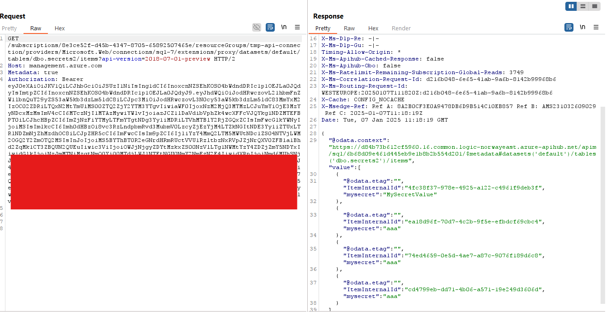Select the vertical split layout icon
The image size is (606, 312).
(571, 6)
